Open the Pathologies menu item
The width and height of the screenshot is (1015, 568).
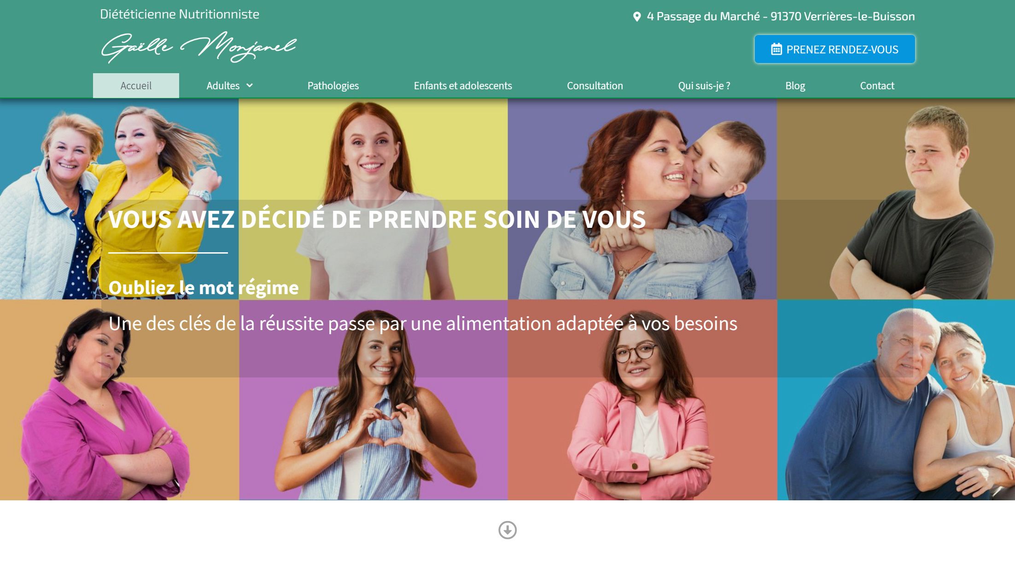[x=333, y=86]
